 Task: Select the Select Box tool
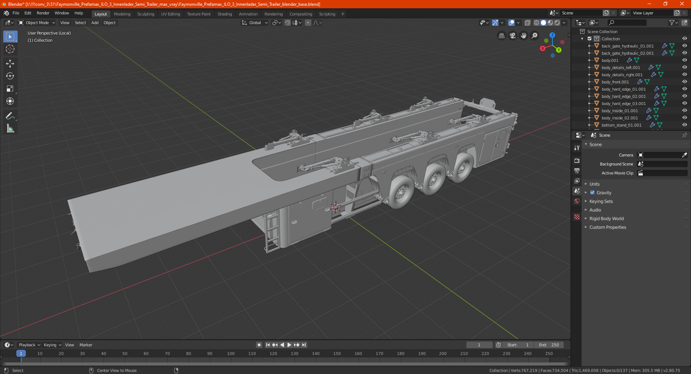(x=10, y=36)
